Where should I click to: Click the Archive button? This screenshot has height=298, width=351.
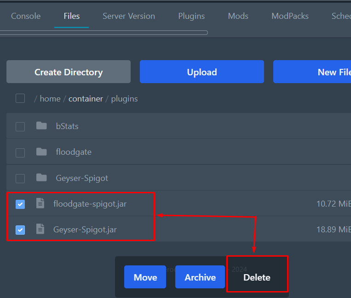(x=200, y=277)
